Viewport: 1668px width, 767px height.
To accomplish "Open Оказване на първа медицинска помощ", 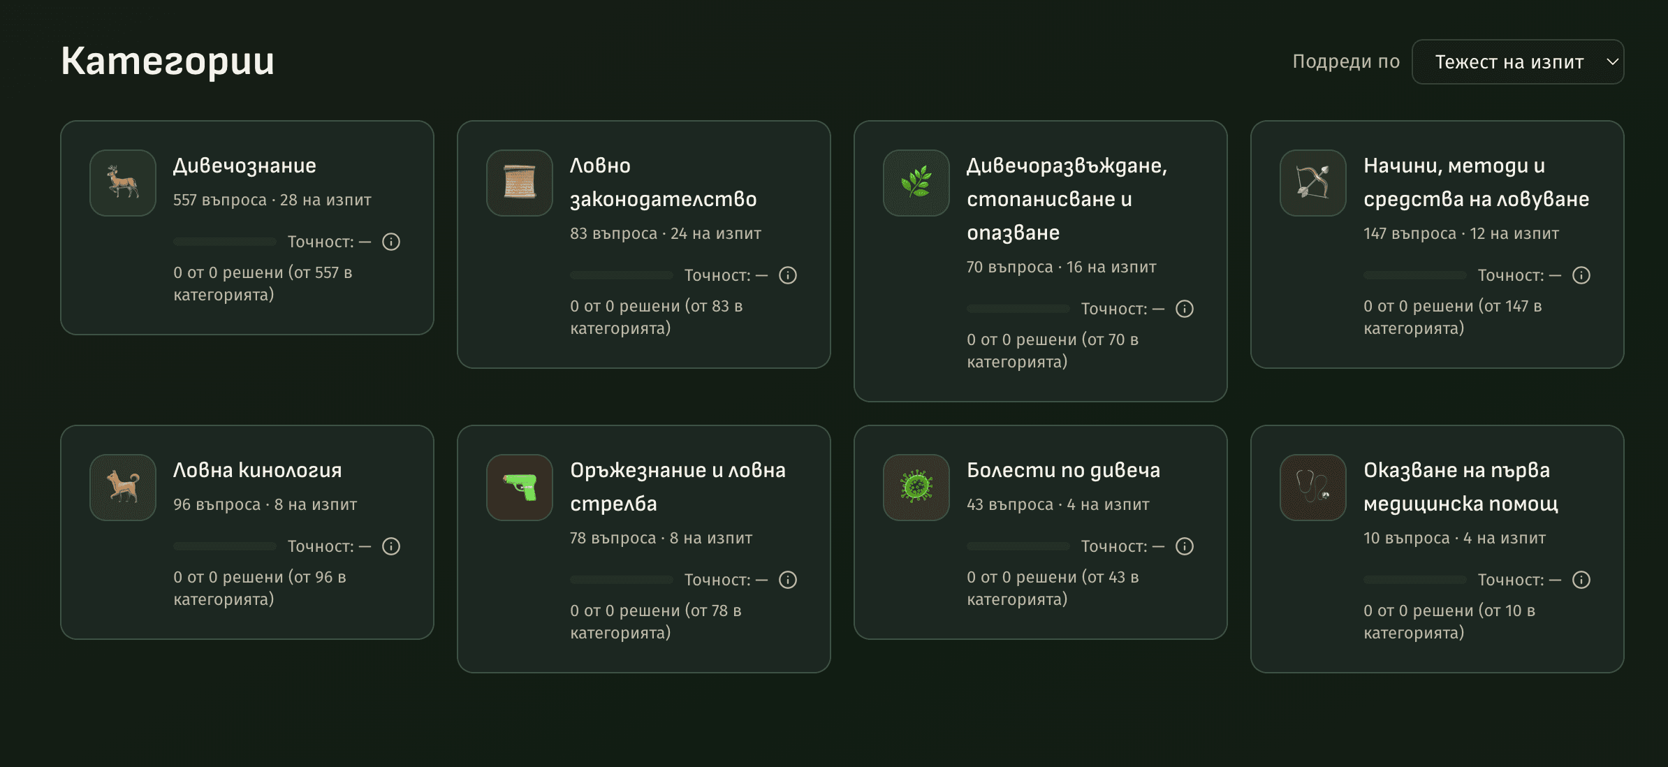I will (x=1460, y=487).
